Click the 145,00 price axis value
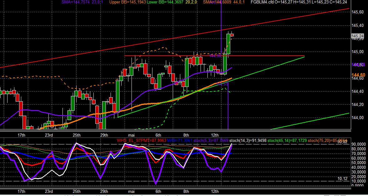 (x=357, y=52)
